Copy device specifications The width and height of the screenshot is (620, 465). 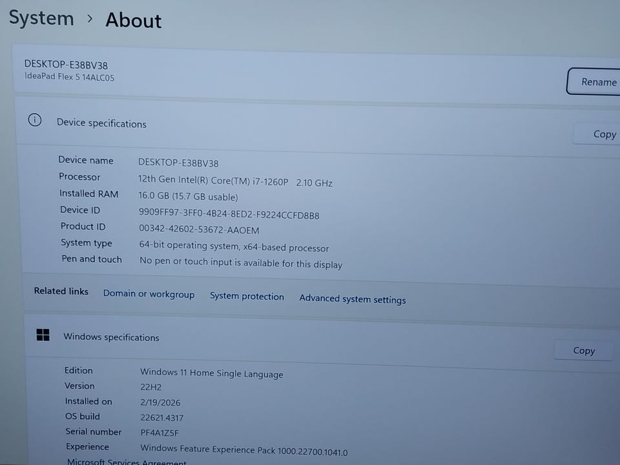pos(597,134)
